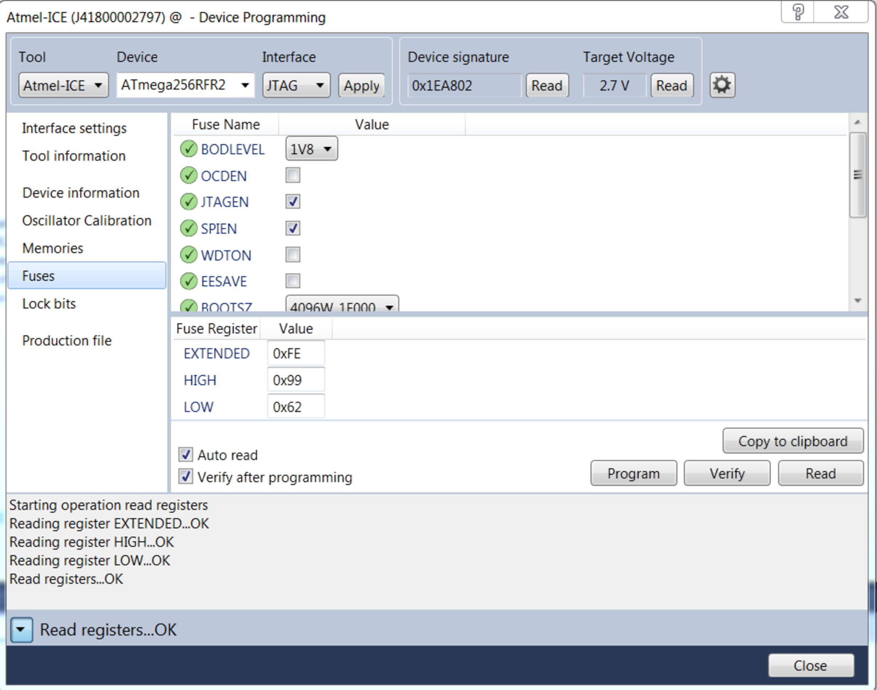Collapse the output log with the arrow button

click(21, 630)
